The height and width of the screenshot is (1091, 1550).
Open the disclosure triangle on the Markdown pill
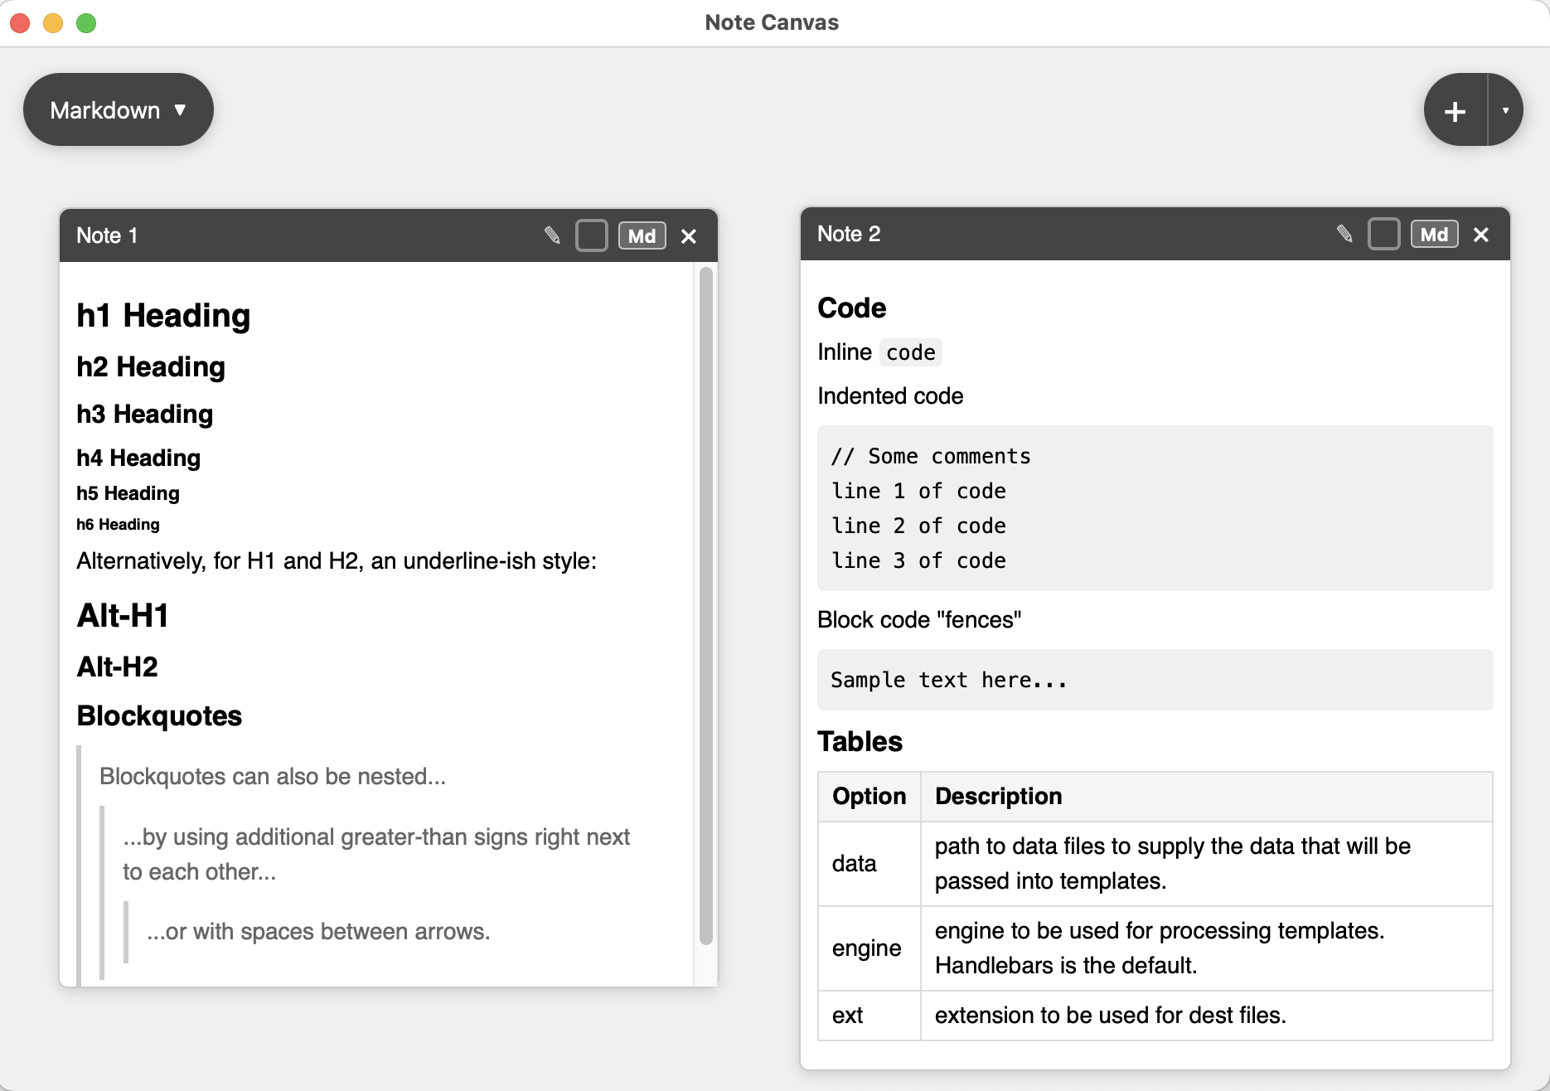click(x=182, y=109)
